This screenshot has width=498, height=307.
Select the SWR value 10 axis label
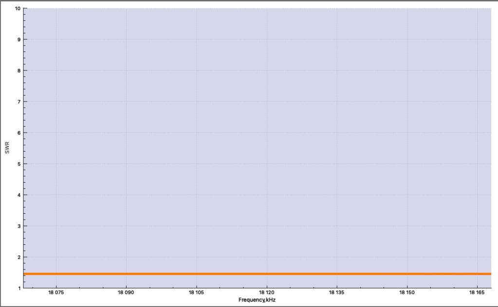[x=18, y=8]
